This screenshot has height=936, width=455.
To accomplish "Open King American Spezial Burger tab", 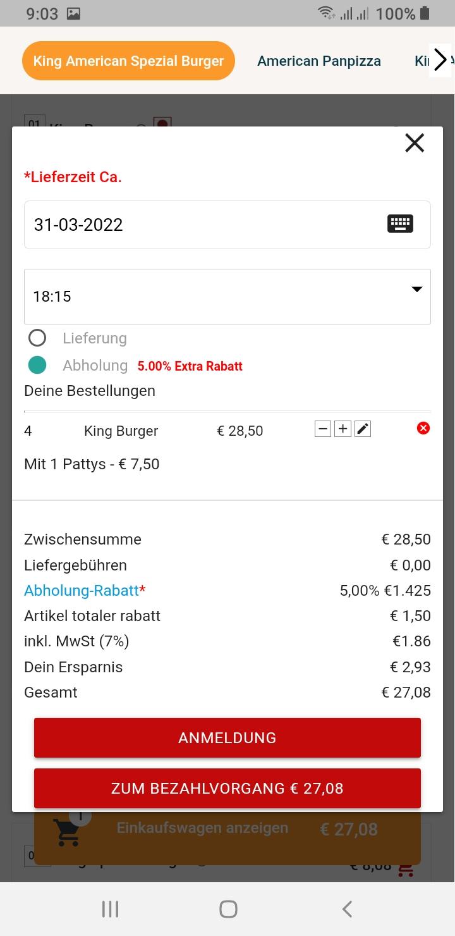I will pos(128,61).
